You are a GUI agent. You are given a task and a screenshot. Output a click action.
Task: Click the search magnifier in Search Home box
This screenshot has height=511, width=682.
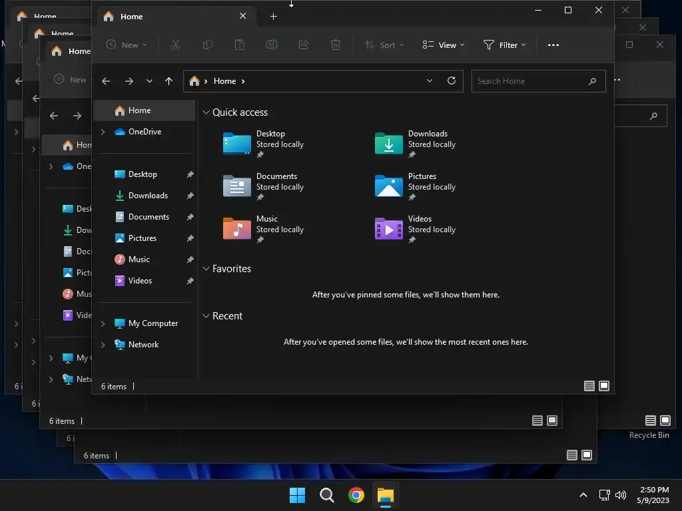pyautogui.click(x=592, y=81)
